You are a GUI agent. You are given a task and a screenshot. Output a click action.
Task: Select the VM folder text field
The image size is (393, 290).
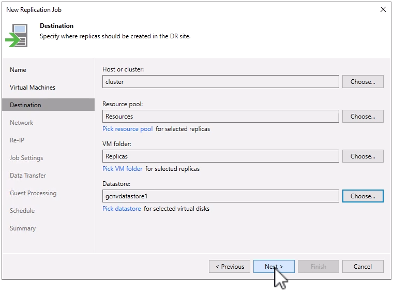(x=221, y=156)
